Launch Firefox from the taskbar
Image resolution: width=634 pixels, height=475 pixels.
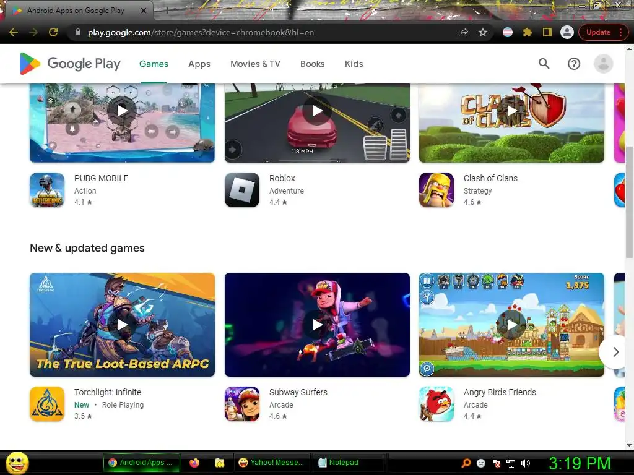click(x=194, y=463)
